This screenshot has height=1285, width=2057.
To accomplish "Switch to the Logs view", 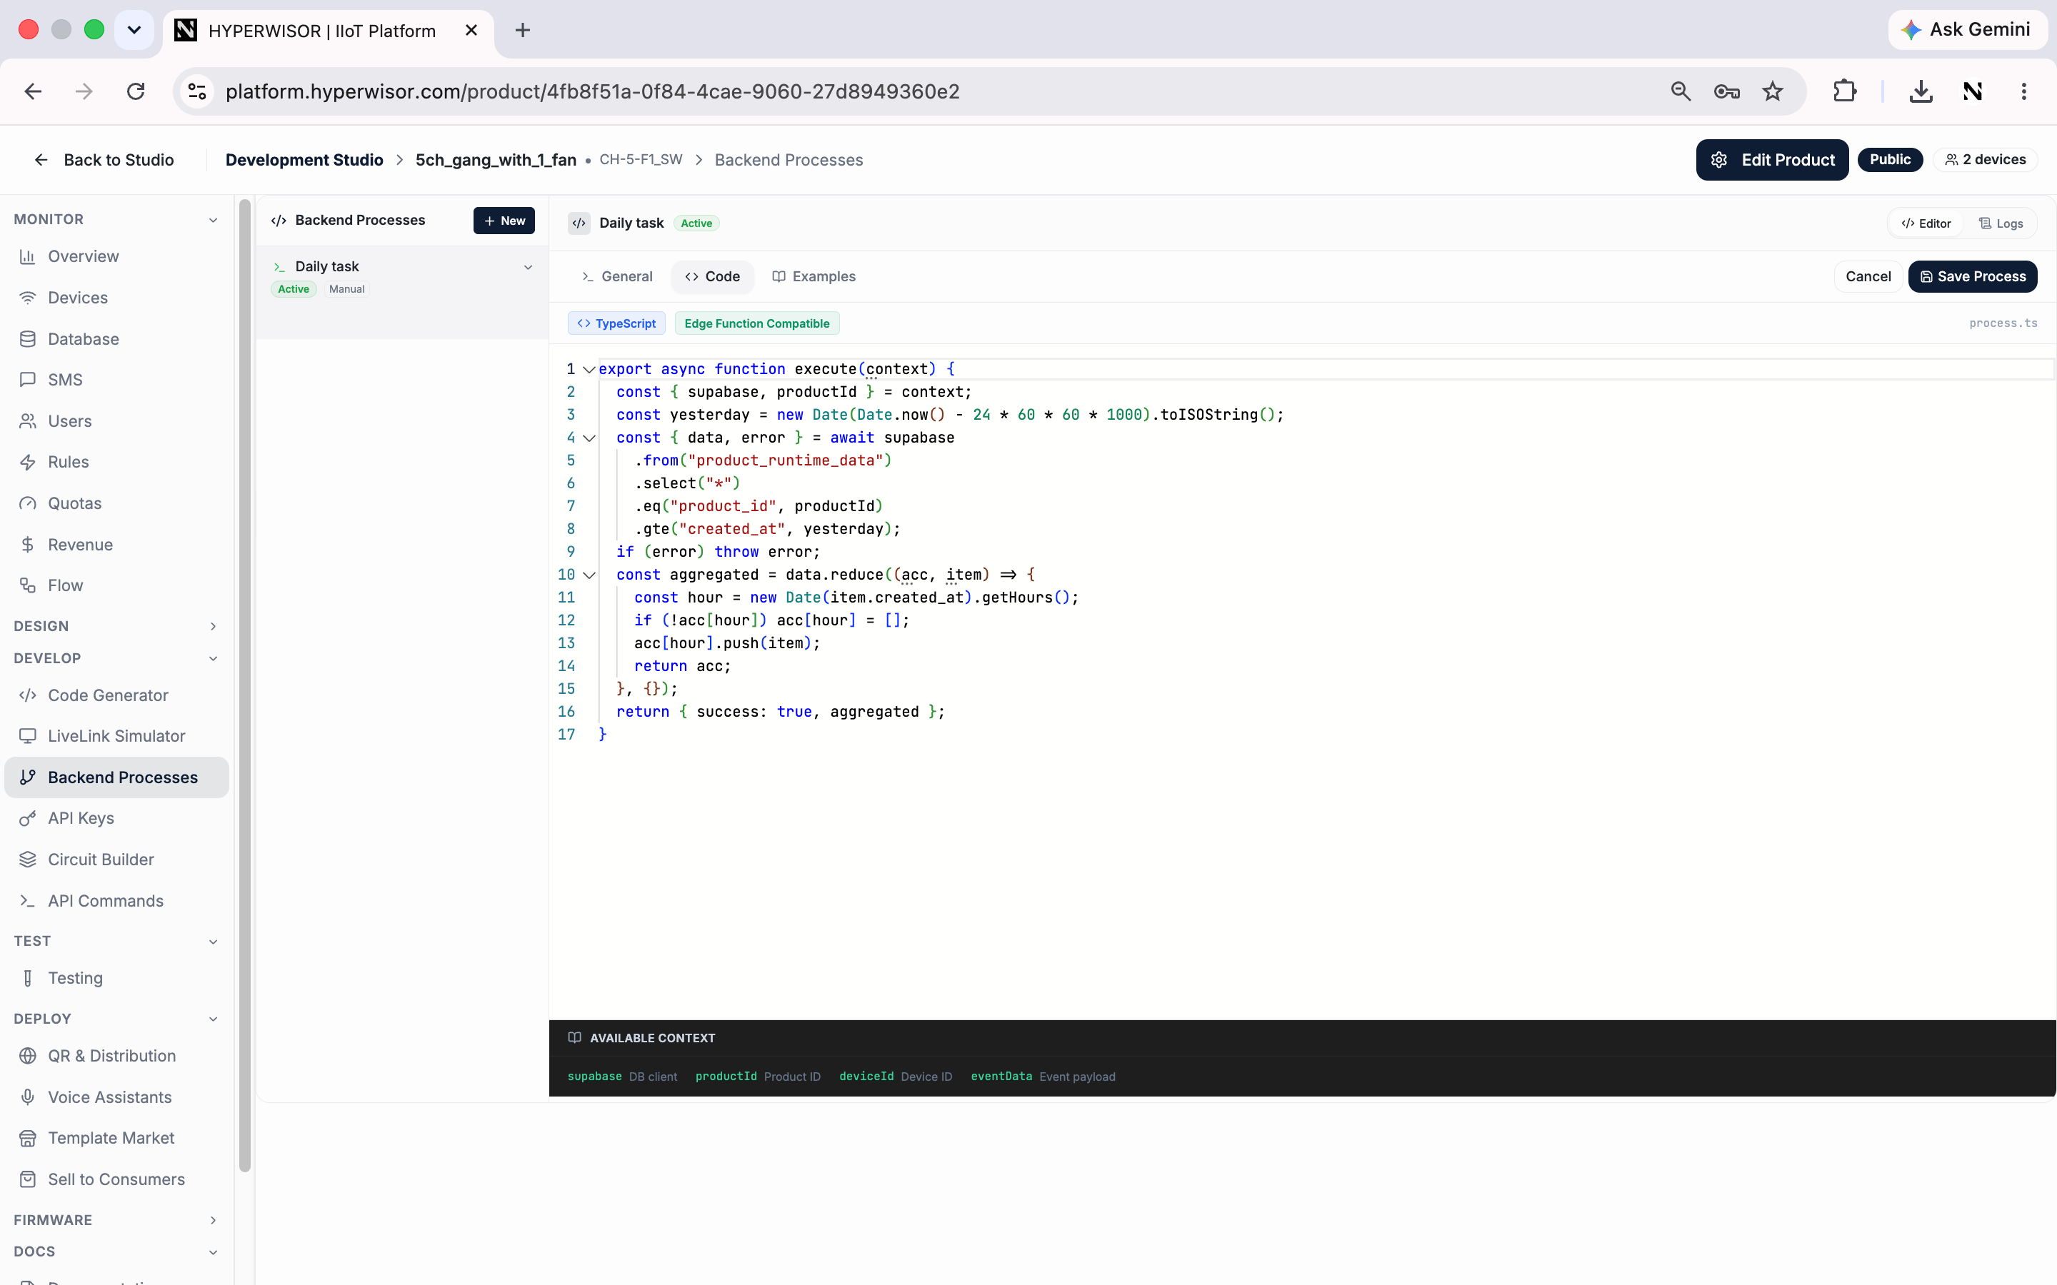I will tap(2001, 223).
